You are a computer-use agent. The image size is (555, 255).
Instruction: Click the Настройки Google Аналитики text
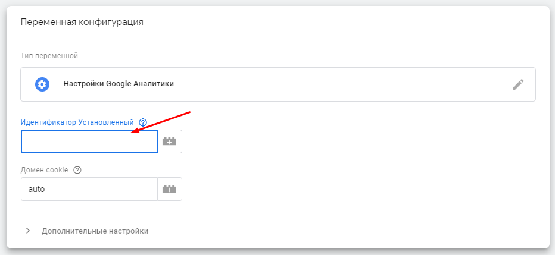[119, 84]
